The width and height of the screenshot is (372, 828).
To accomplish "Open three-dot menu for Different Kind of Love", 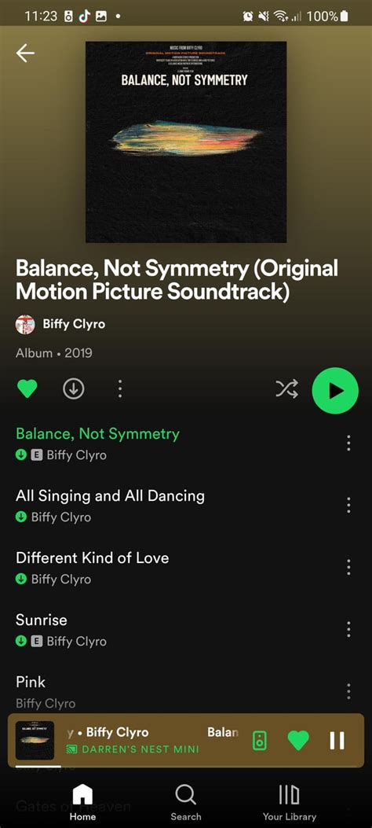I will (x=348, y=567).
